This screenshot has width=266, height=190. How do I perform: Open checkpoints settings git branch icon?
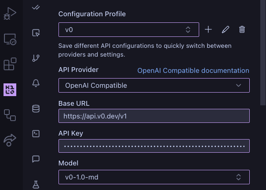[36, 58]
